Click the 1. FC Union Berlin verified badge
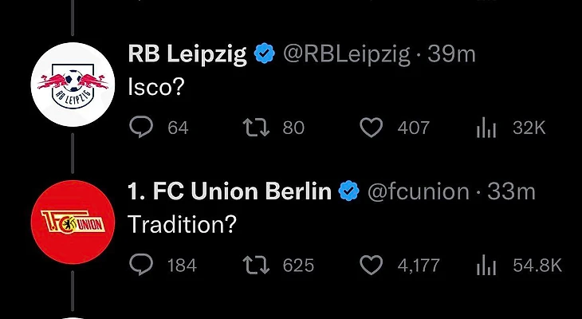The width and height of the screenshot is (582, 319). coord(349,191)
